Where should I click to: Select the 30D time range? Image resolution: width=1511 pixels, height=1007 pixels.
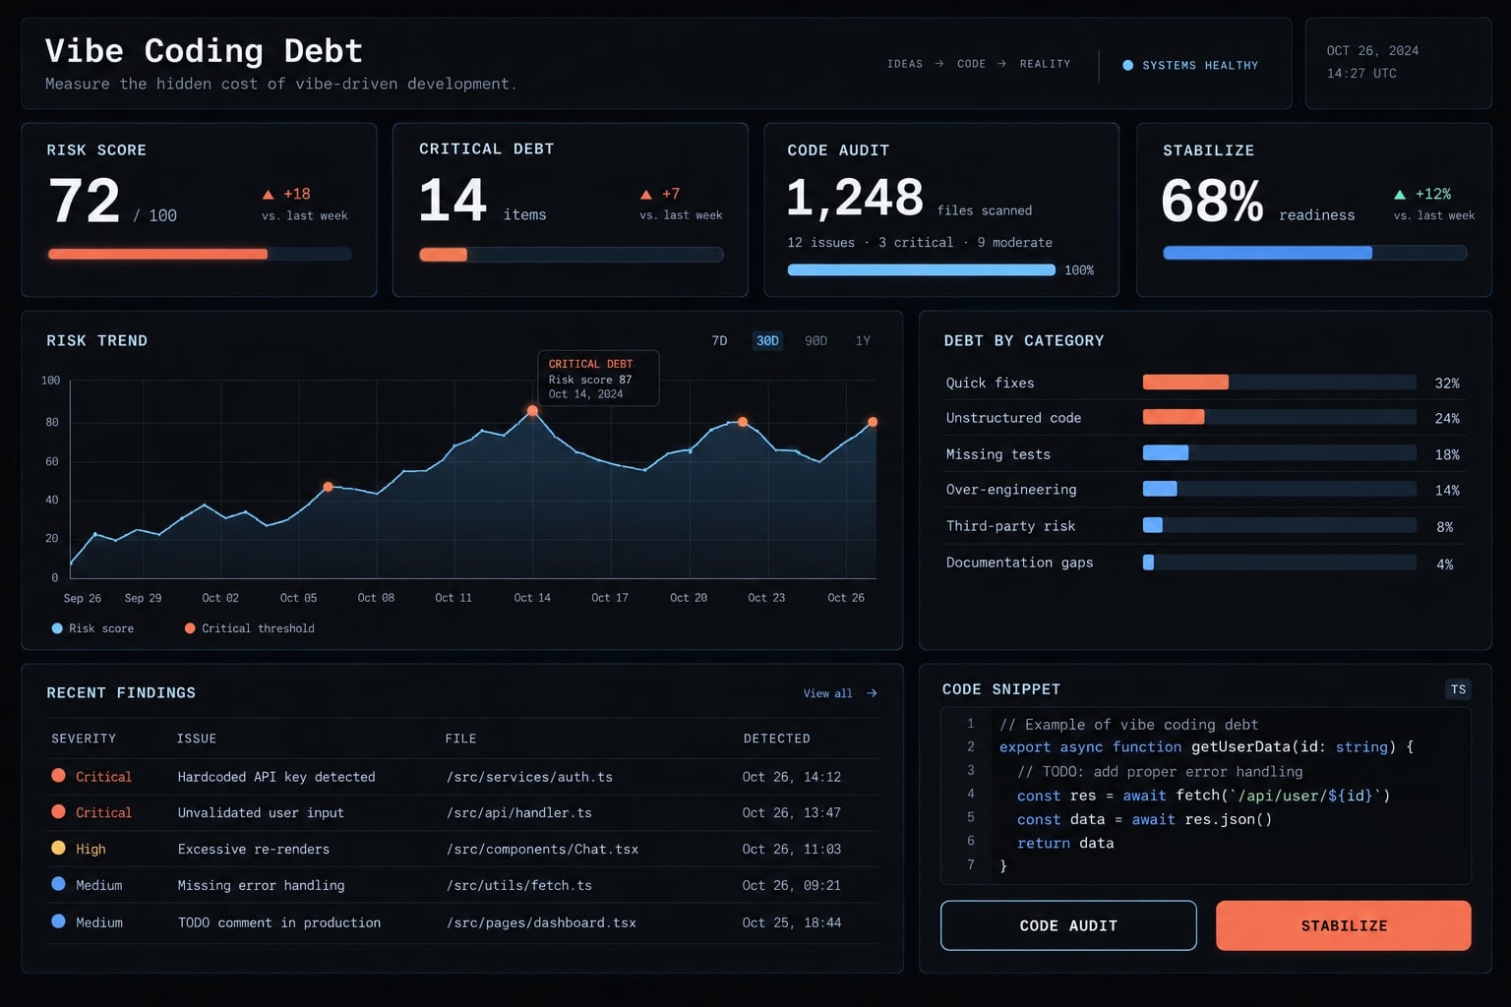[x=767, y=341]
